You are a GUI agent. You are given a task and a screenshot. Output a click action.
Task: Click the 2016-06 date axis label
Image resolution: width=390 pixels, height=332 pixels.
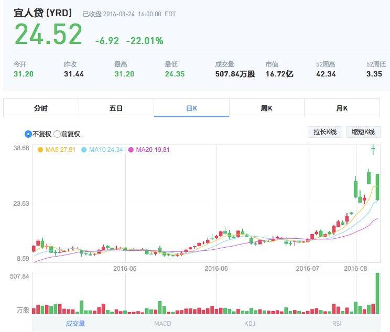(x=216, y=269)
